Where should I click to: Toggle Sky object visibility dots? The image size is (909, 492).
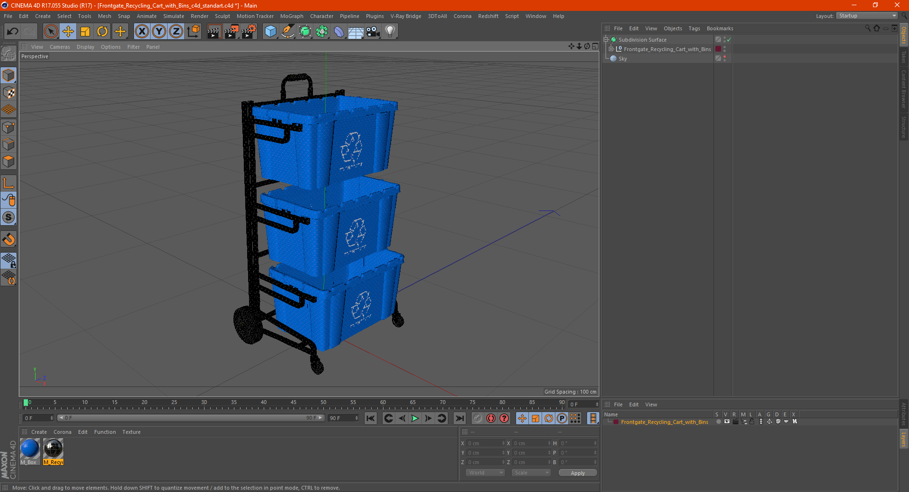[724, 59]
